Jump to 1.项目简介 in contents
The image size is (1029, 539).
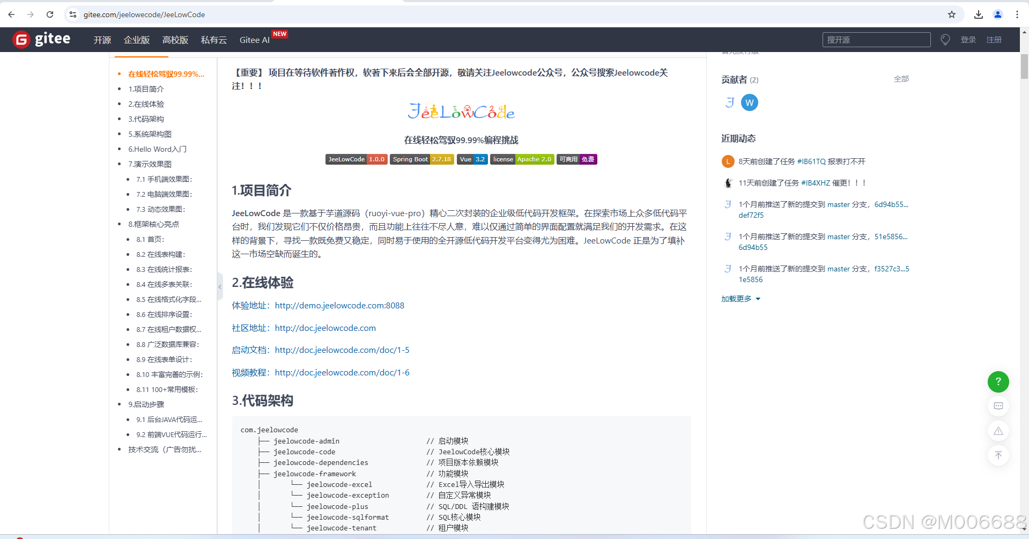(x=146, y=89)
